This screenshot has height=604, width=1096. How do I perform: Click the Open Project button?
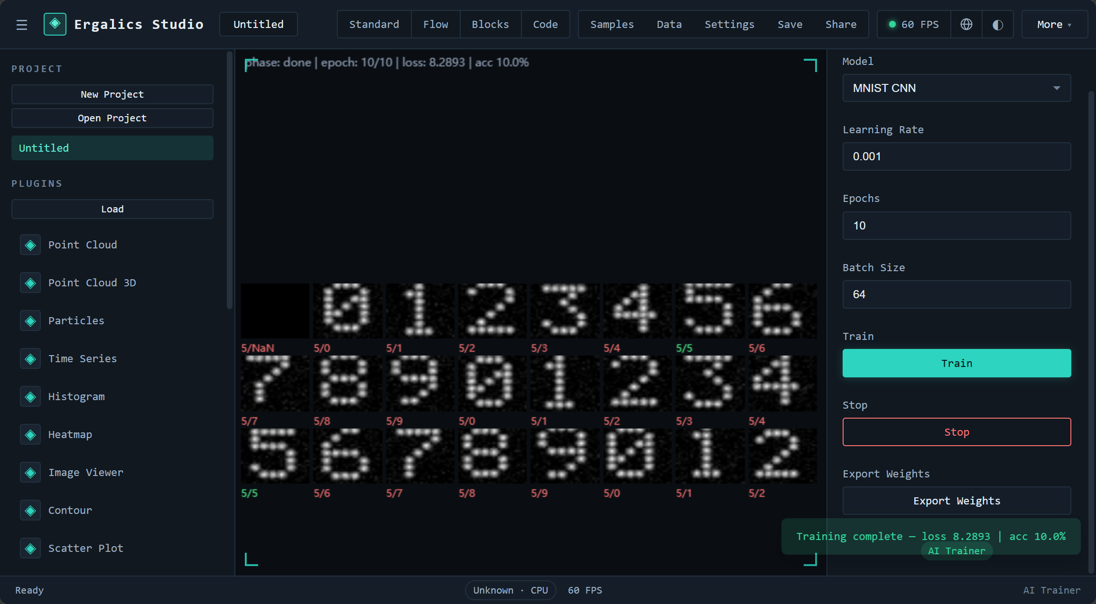112,118
